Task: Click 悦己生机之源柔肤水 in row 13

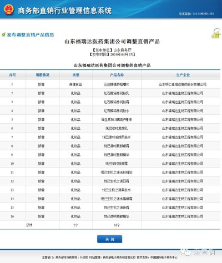Action: pyautogui.click(x=117, y=190)
